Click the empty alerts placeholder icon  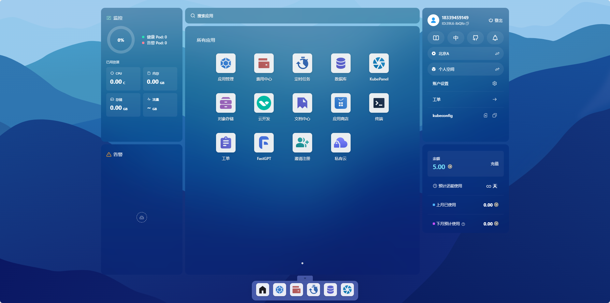(x=142, y=217)
